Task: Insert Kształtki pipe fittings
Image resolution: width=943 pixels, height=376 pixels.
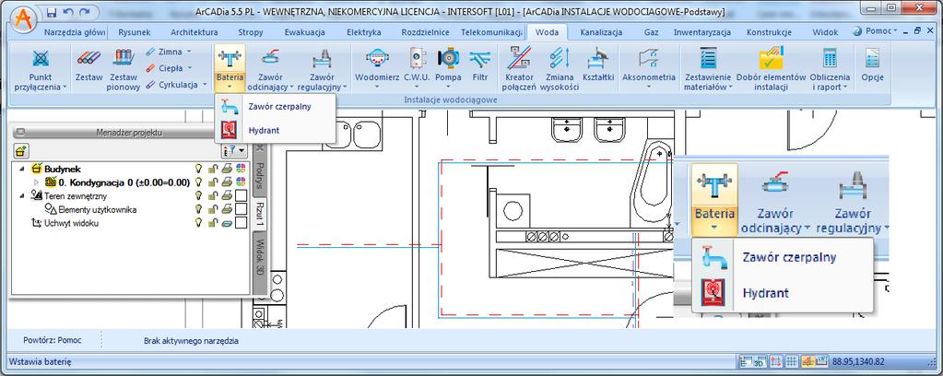Action: [598, 65]
